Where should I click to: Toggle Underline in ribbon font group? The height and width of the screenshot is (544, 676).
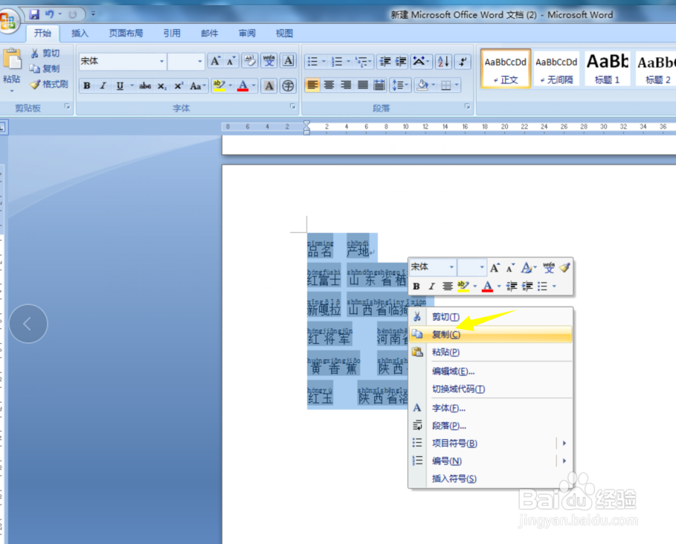click(120, 86)
